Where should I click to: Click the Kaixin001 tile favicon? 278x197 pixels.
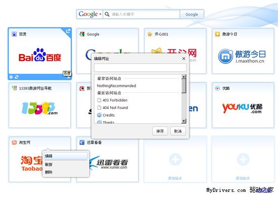point(150,34)
